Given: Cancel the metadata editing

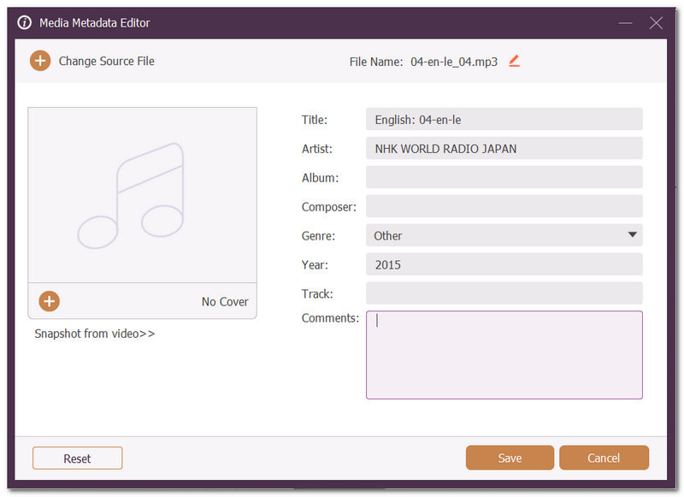Looking at the screenshot, I should tap(604, 458).
